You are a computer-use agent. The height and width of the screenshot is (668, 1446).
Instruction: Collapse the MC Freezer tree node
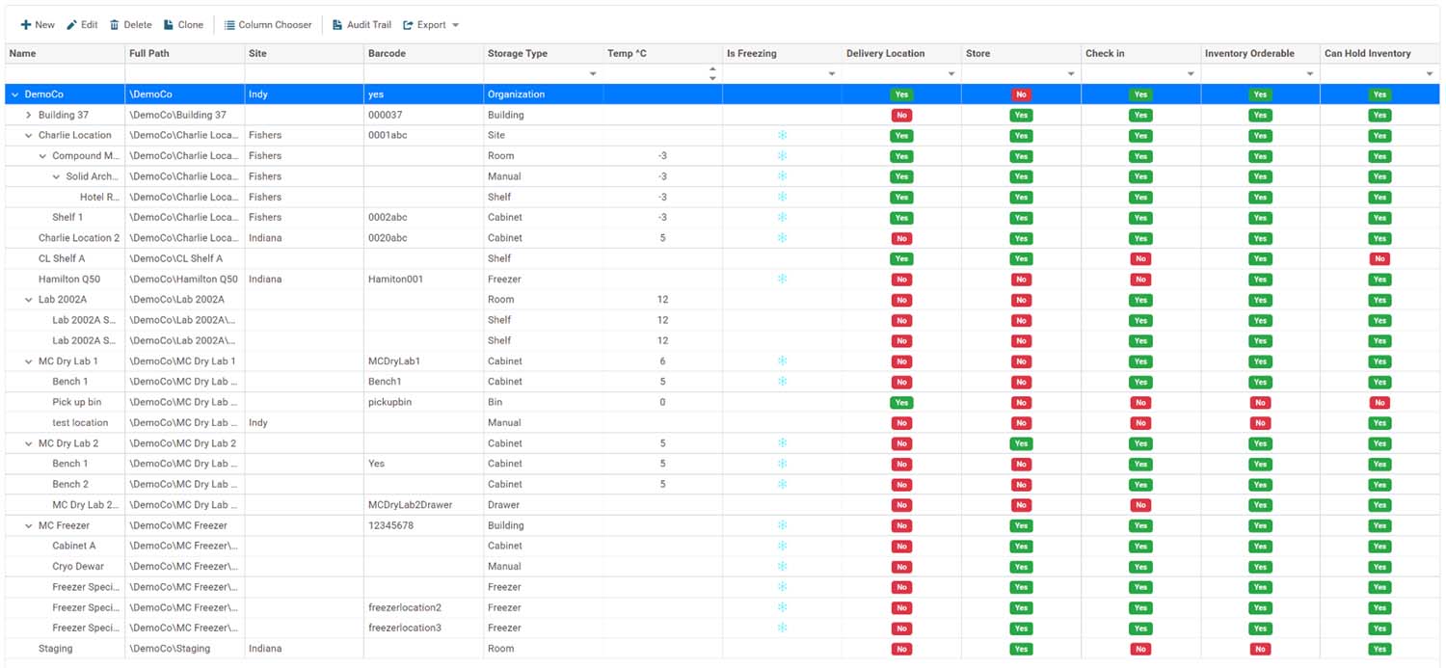pos(29,525)
